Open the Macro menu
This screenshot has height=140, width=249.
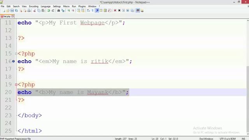point(66,6)
